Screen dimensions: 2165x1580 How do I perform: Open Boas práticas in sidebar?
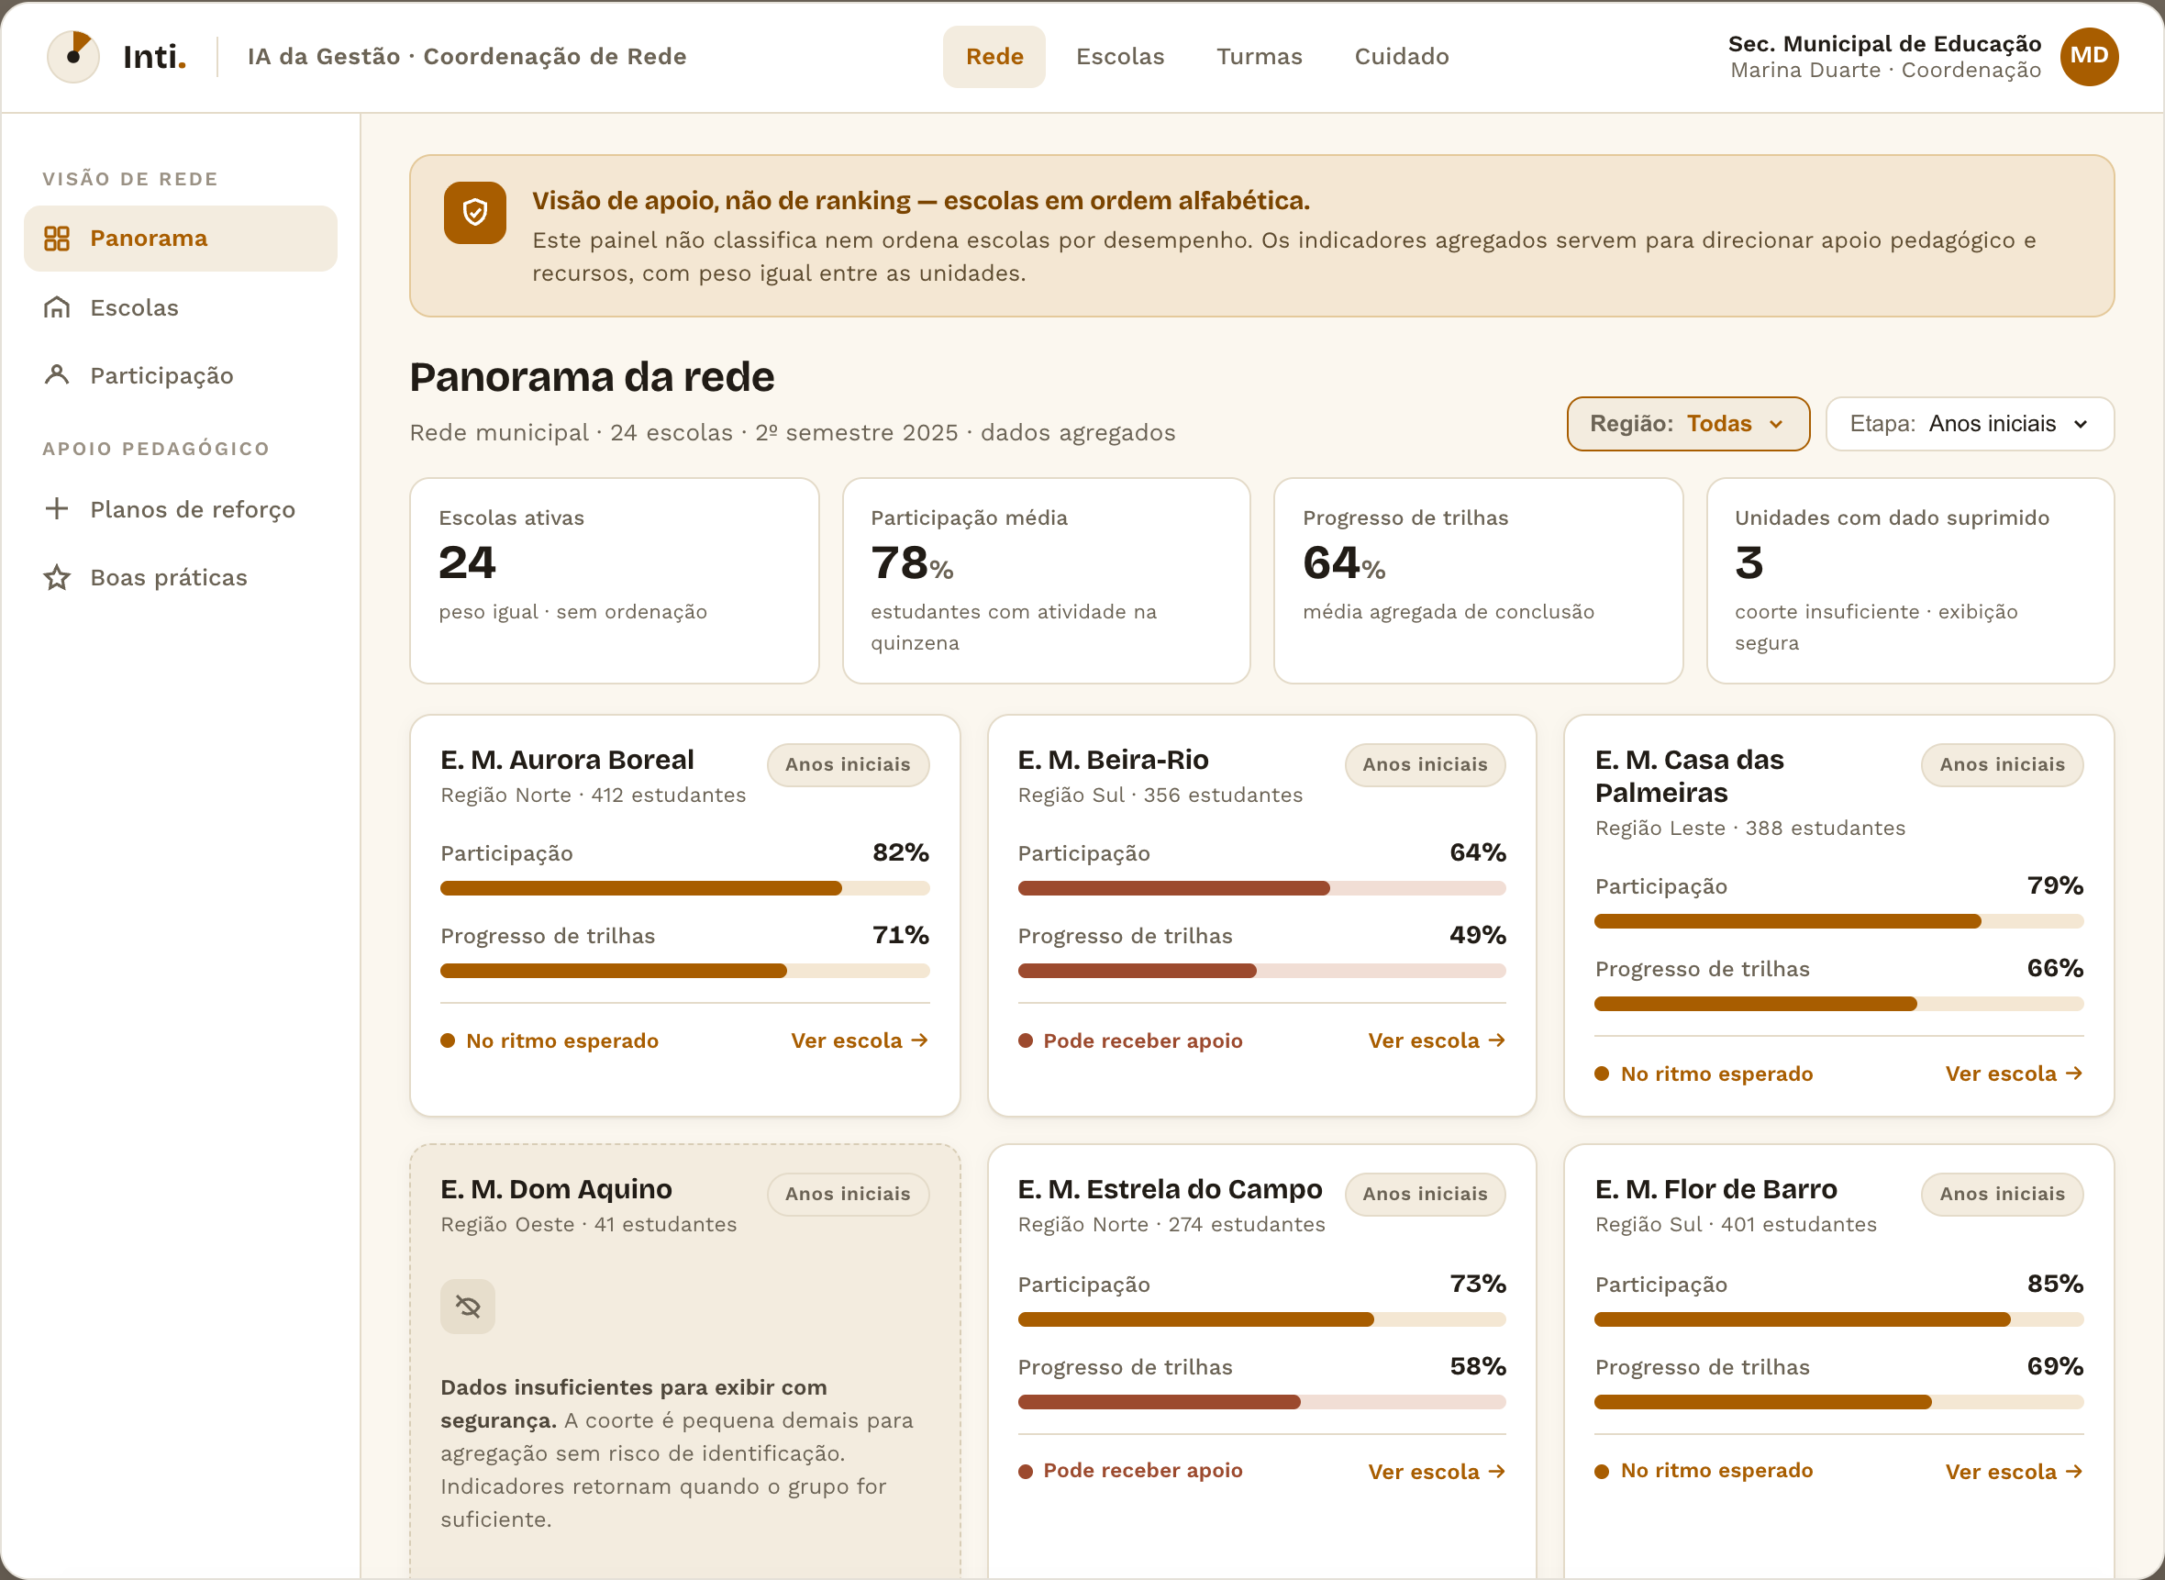pos(181,578)
